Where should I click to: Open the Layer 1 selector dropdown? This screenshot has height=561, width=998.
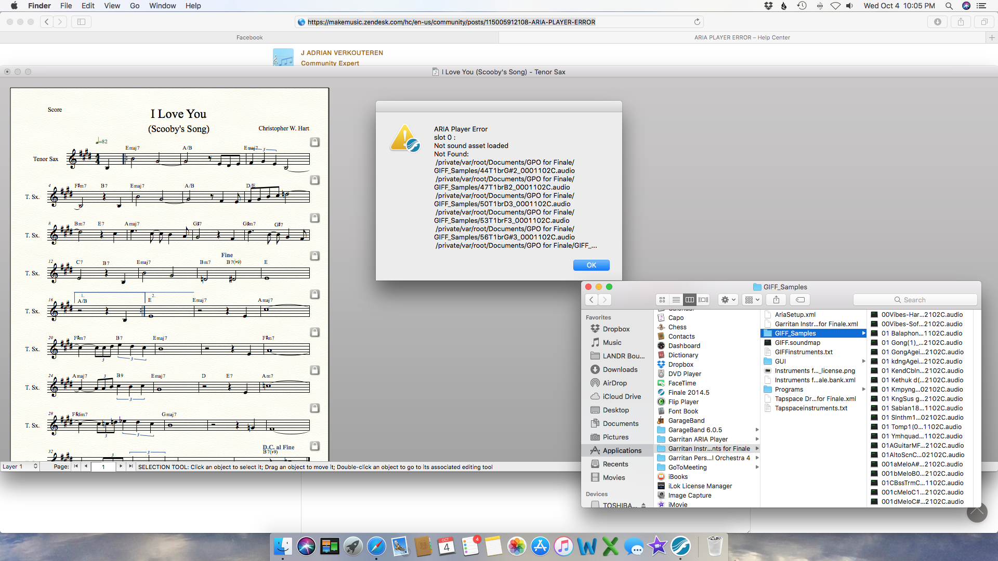click(x=20, y=466)
